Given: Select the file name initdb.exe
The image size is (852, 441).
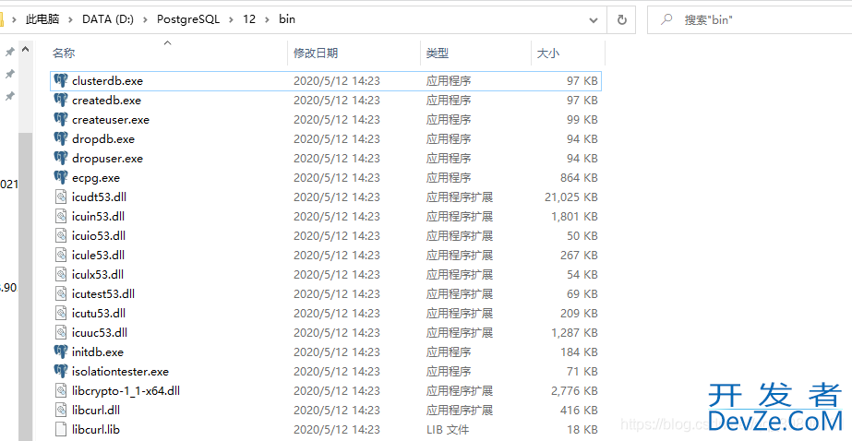Looking at the screenshot, I should click(x=98, y=352).
